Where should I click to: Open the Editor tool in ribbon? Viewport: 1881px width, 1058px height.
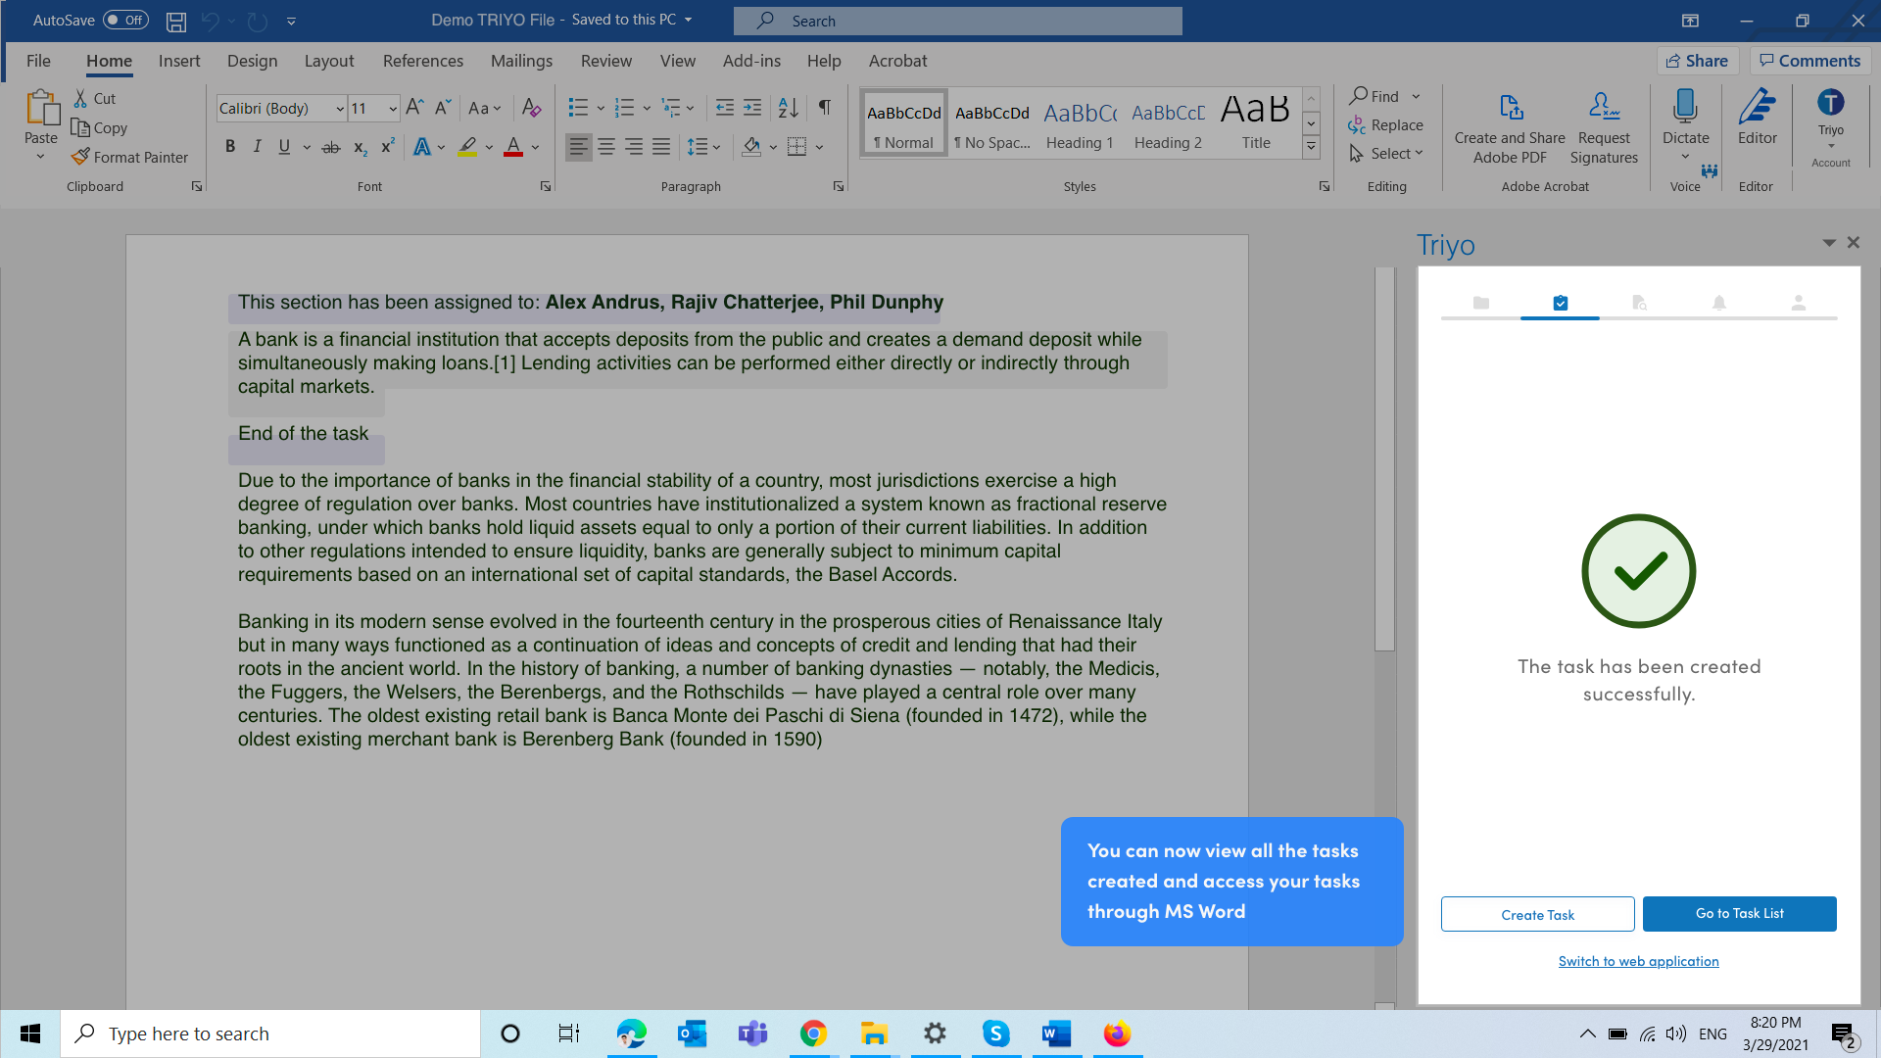[x=1757, y=118]
